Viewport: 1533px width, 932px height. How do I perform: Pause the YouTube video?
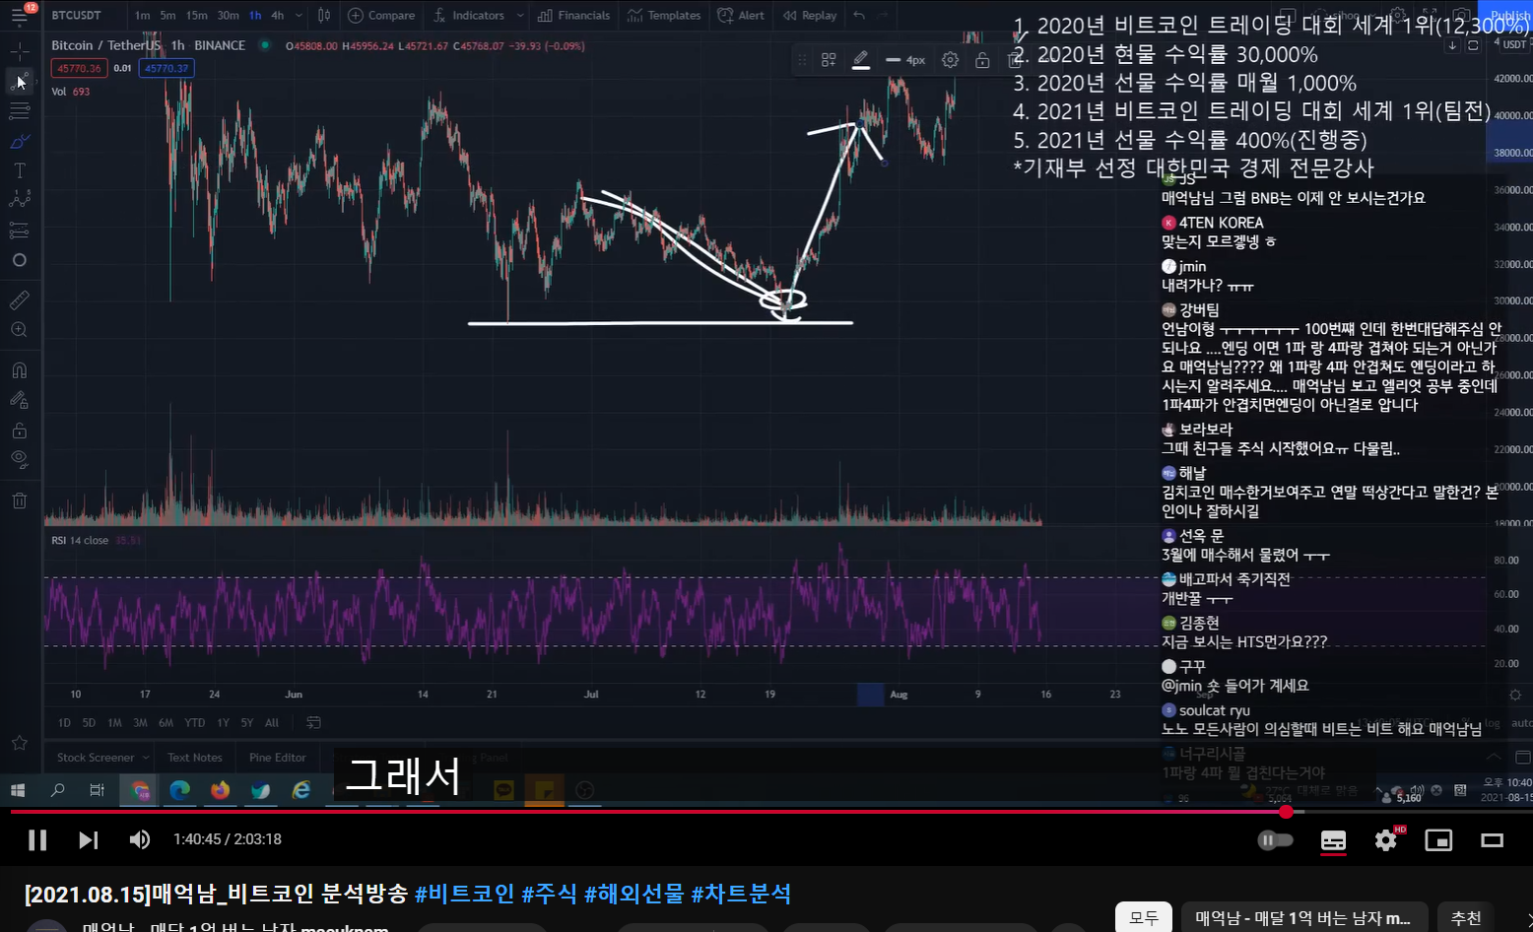click(37, 839)
